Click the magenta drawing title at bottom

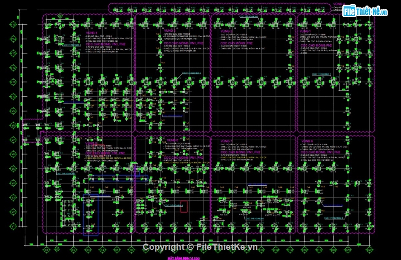pos(183,257)
